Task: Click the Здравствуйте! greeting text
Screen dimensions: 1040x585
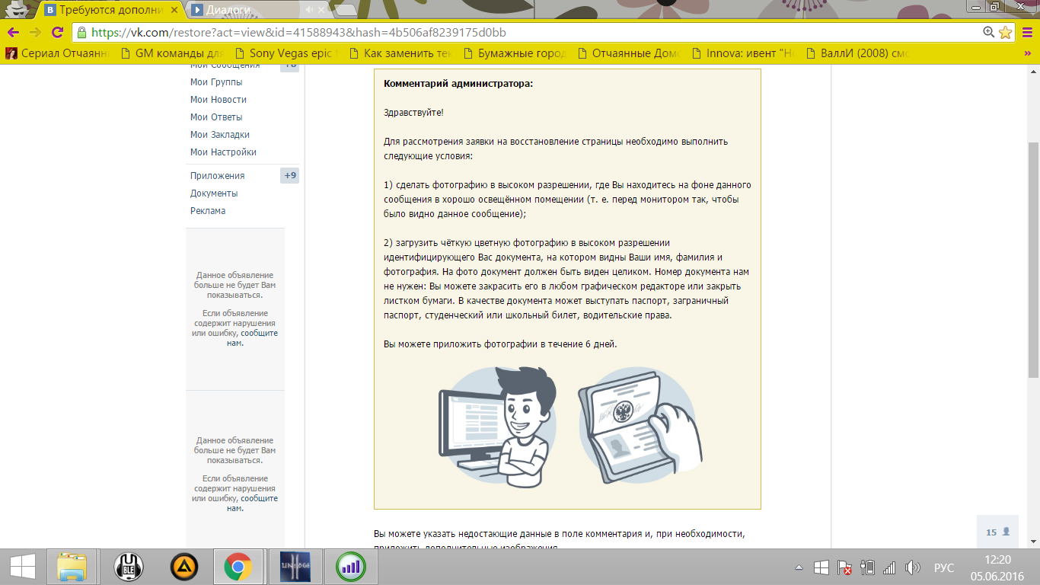Action: [x=413, y=113]
